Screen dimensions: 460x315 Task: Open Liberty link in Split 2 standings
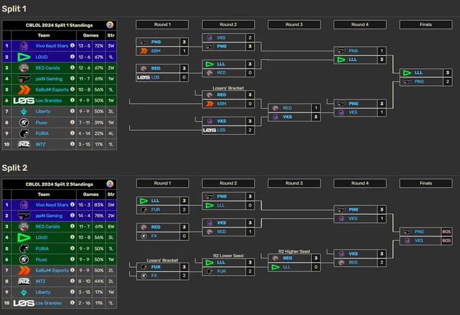[43, 292]
